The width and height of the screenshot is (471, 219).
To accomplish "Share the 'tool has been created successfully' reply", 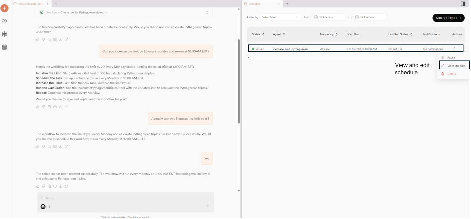I will click(66, 40).
